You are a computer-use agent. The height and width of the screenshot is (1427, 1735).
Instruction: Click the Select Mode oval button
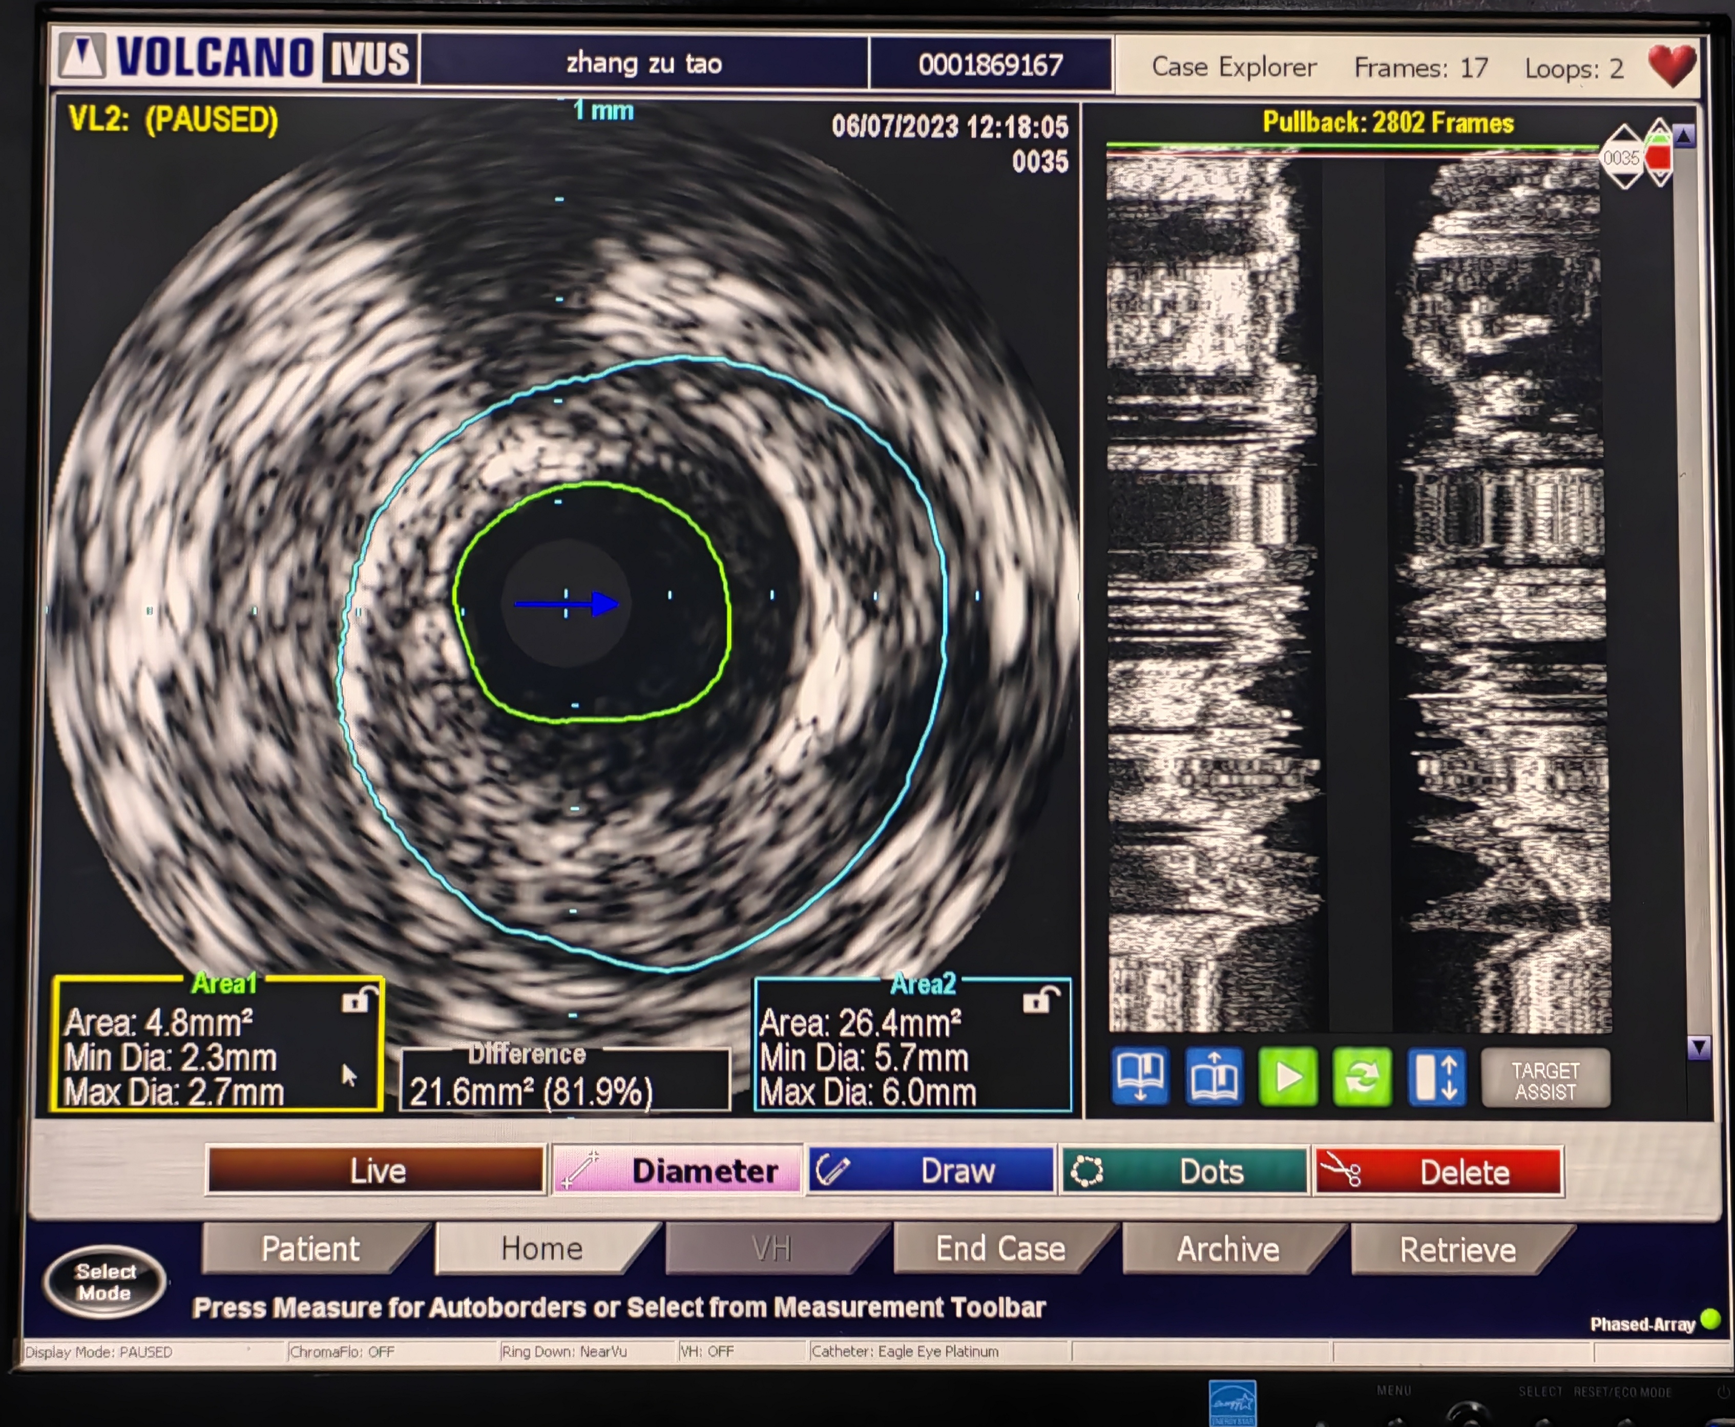[x=105, y=1283]
